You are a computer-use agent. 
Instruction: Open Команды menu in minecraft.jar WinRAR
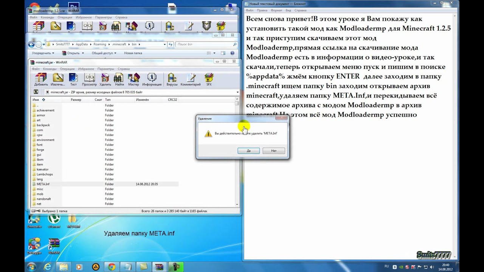click(x=50, y=69)
